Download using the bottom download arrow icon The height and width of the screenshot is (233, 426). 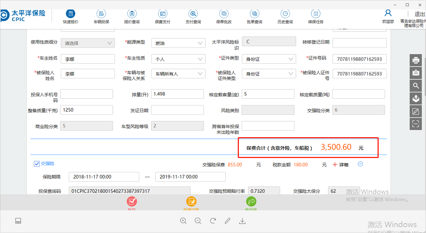coord(242,221)
